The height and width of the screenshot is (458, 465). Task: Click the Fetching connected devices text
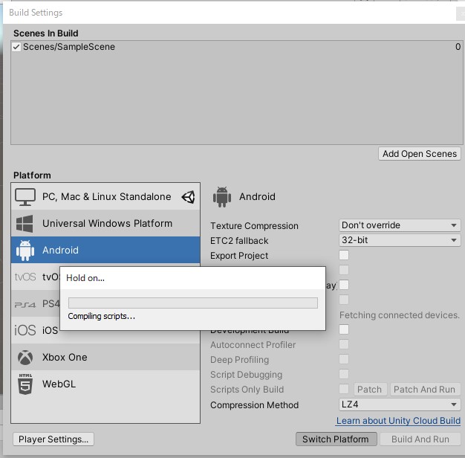pos(400,315)
